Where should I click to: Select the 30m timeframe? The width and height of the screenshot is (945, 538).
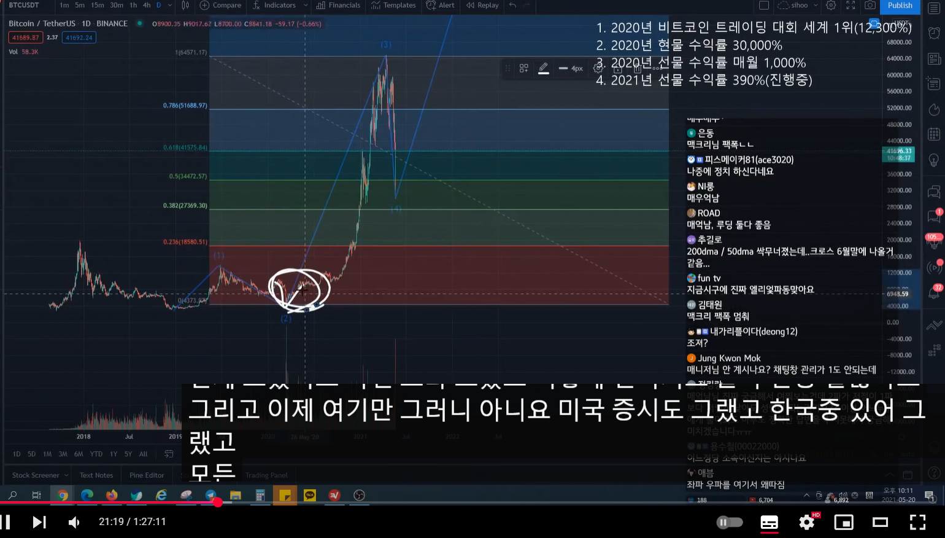pyautogui.click(x=116, y=6)
